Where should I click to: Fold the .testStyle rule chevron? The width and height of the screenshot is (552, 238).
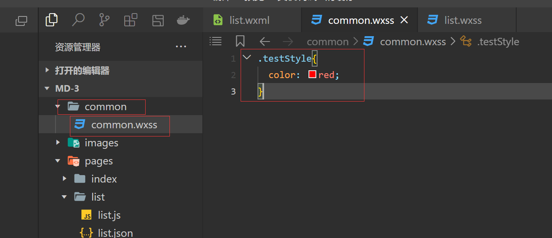click(x=247, y=58)
